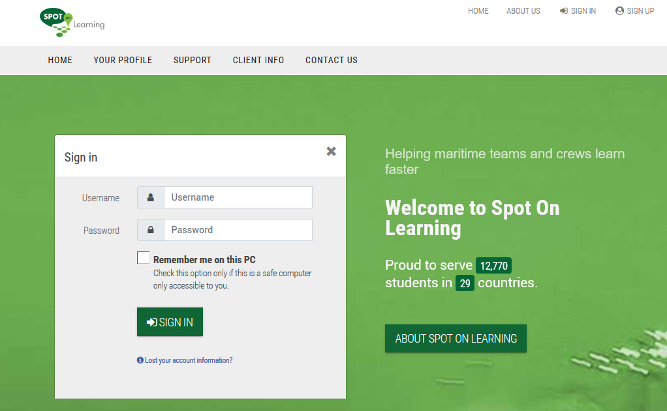Click the About Spot On Learning button
Image resolution: width=667 pixels, height=411 pixels.
[456, 339]
